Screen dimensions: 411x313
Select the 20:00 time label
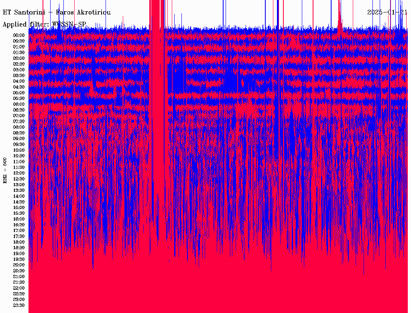click(x=19, y=265)
